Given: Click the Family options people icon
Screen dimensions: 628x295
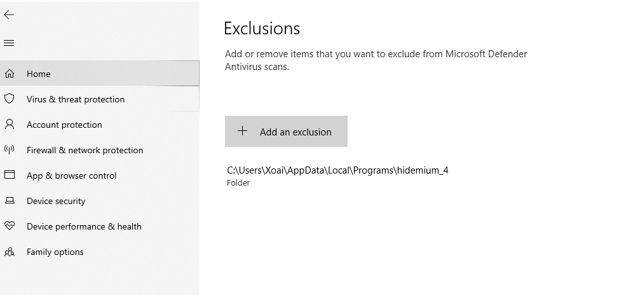Looking at the screenshot, I should (10, 252).
